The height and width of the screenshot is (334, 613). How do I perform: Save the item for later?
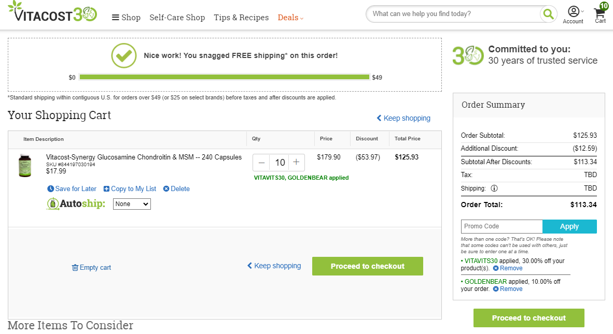pos(72,189)
